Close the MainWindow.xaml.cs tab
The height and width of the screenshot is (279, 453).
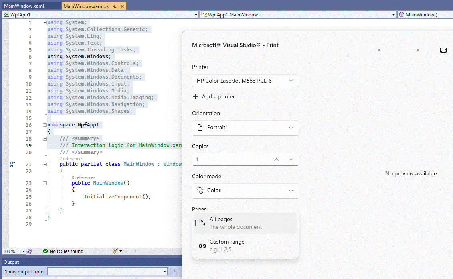click(122, 6)
